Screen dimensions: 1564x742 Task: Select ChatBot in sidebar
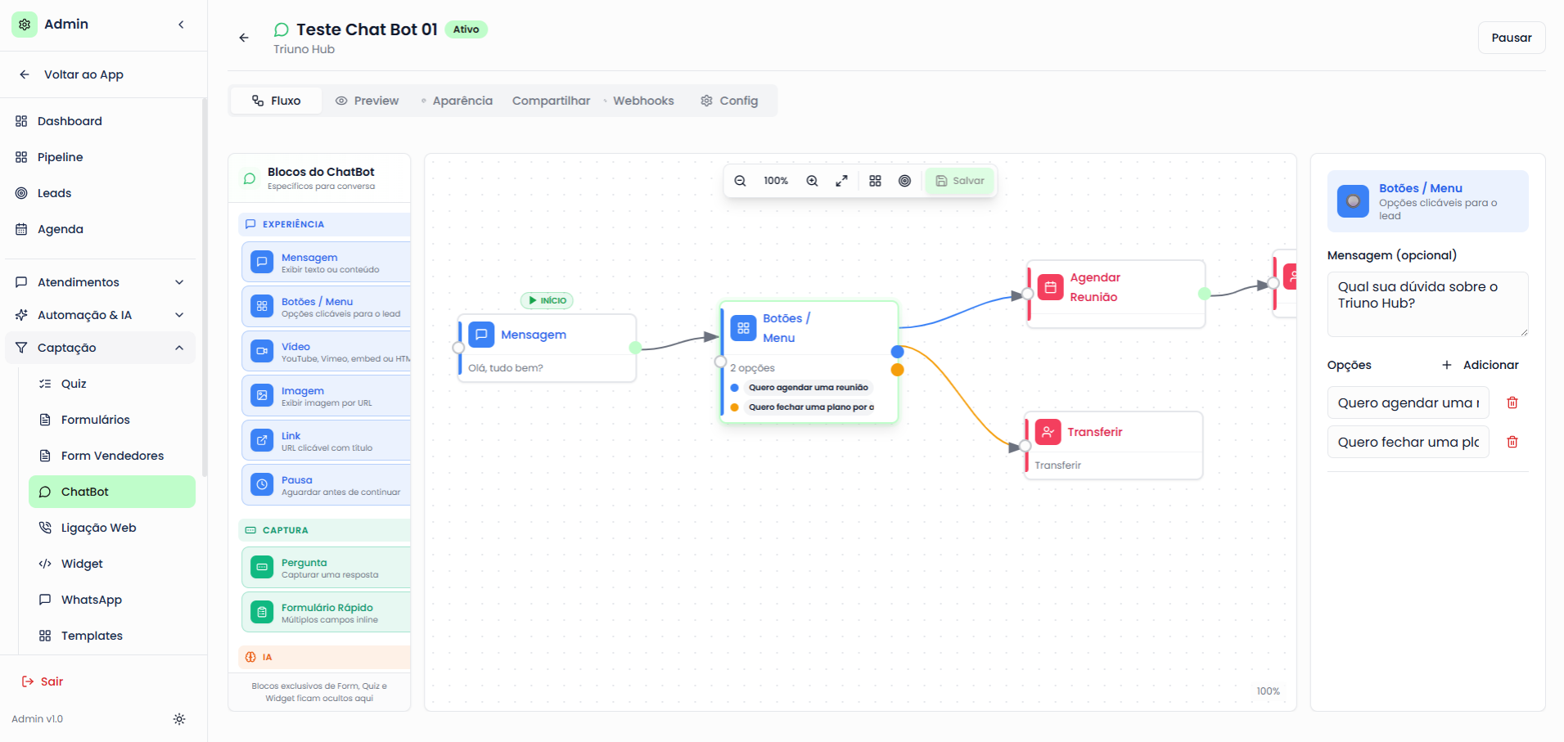click(x=112, y=492)
